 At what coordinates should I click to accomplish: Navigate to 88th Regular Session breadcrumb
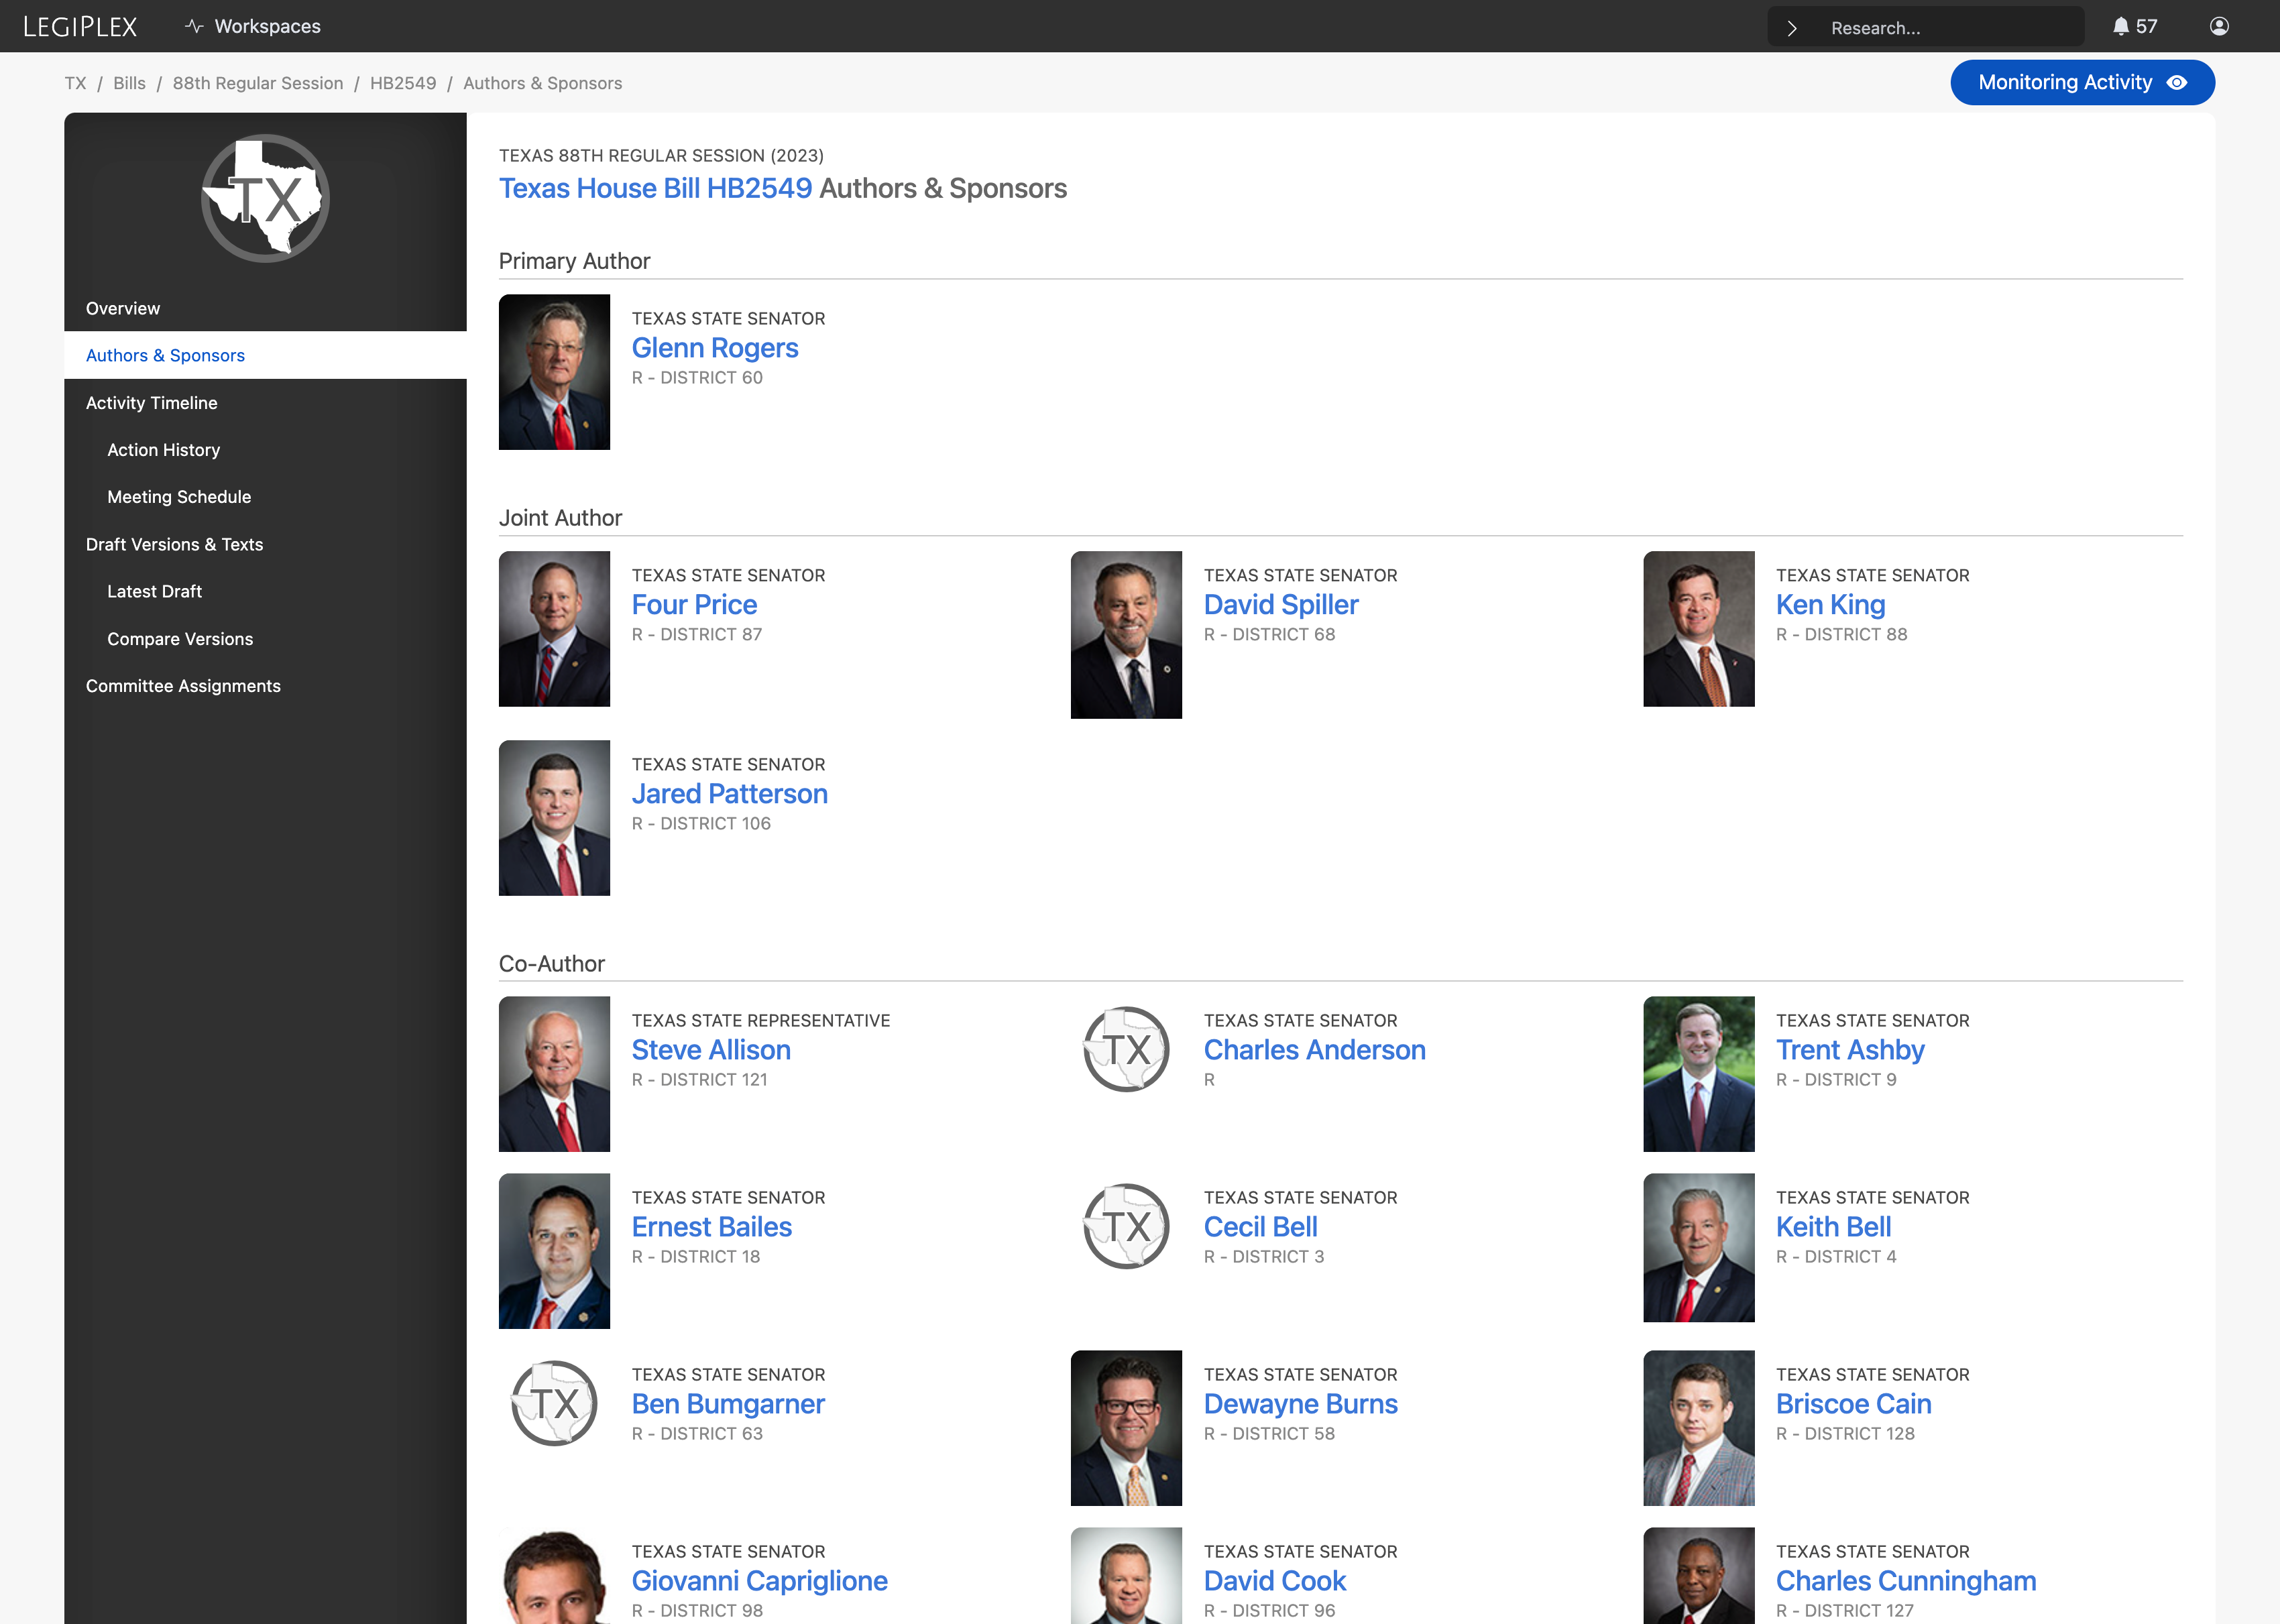pyautogui.click(x=258, y=83)
